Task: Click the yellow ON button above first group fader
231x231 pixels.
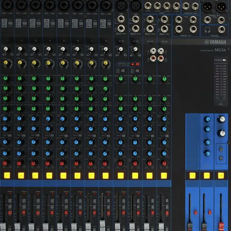Action: pos(193,175)
